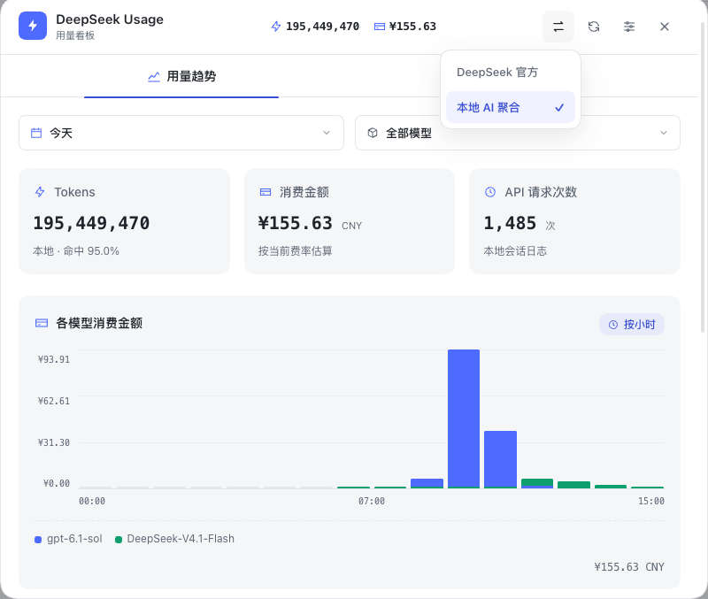Click the Tokens card lightning icon

[x=40, y=192]
